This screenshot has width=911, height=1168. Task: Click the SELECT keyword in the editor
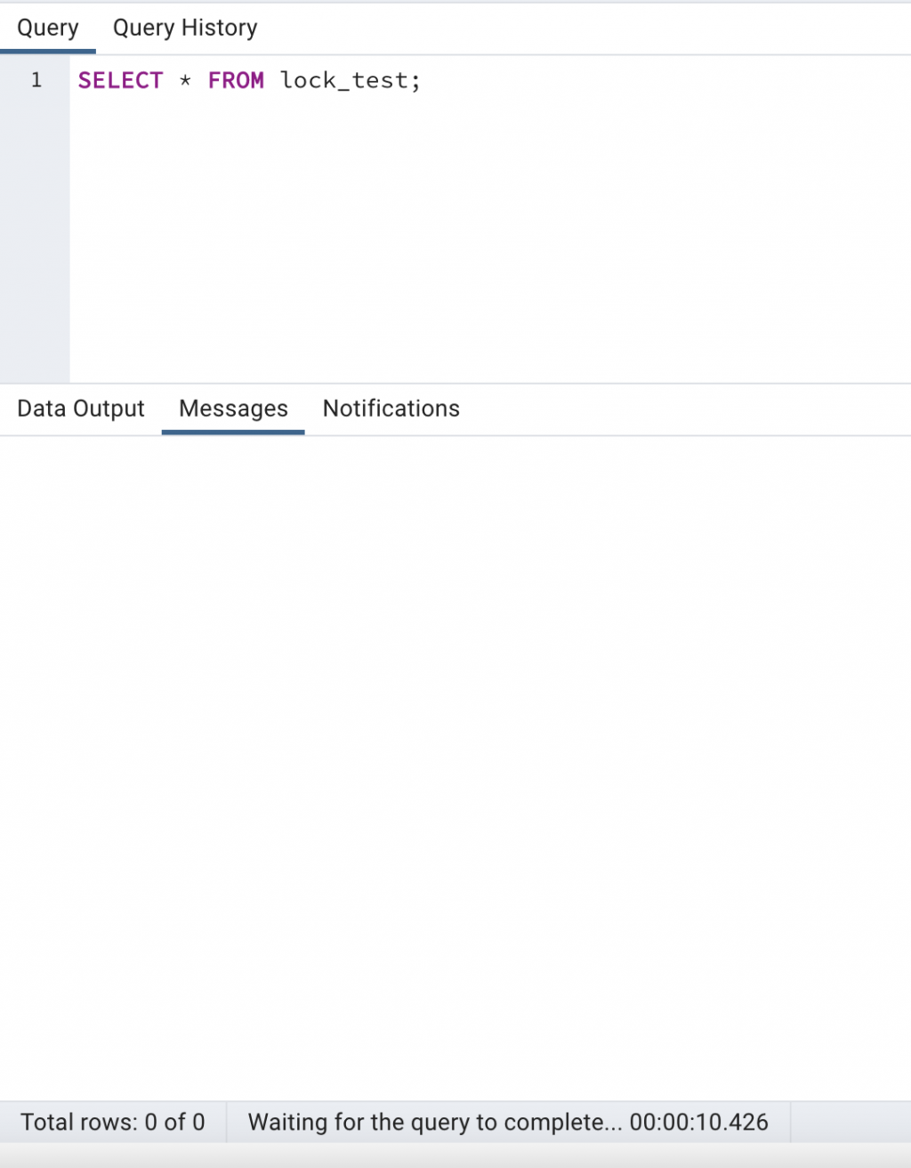tap(121, 80)
